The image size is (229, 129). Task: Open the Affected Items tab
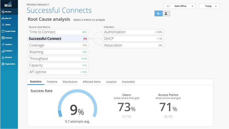(x=92, y=82)
